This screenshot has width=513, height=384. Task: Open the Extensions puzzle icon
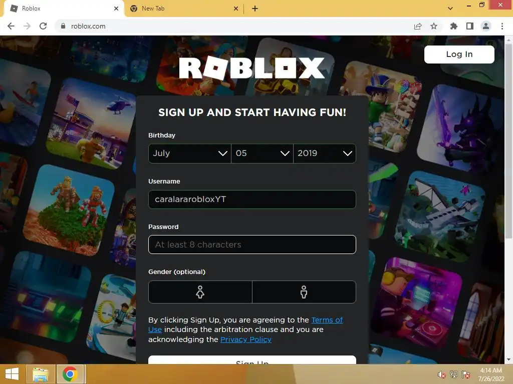(453, 26)
